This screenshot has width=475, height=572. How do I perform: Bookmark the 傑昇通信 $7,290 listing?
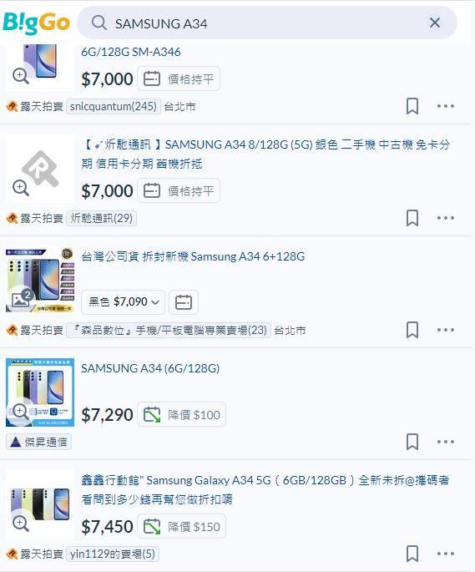coord(412,442)
